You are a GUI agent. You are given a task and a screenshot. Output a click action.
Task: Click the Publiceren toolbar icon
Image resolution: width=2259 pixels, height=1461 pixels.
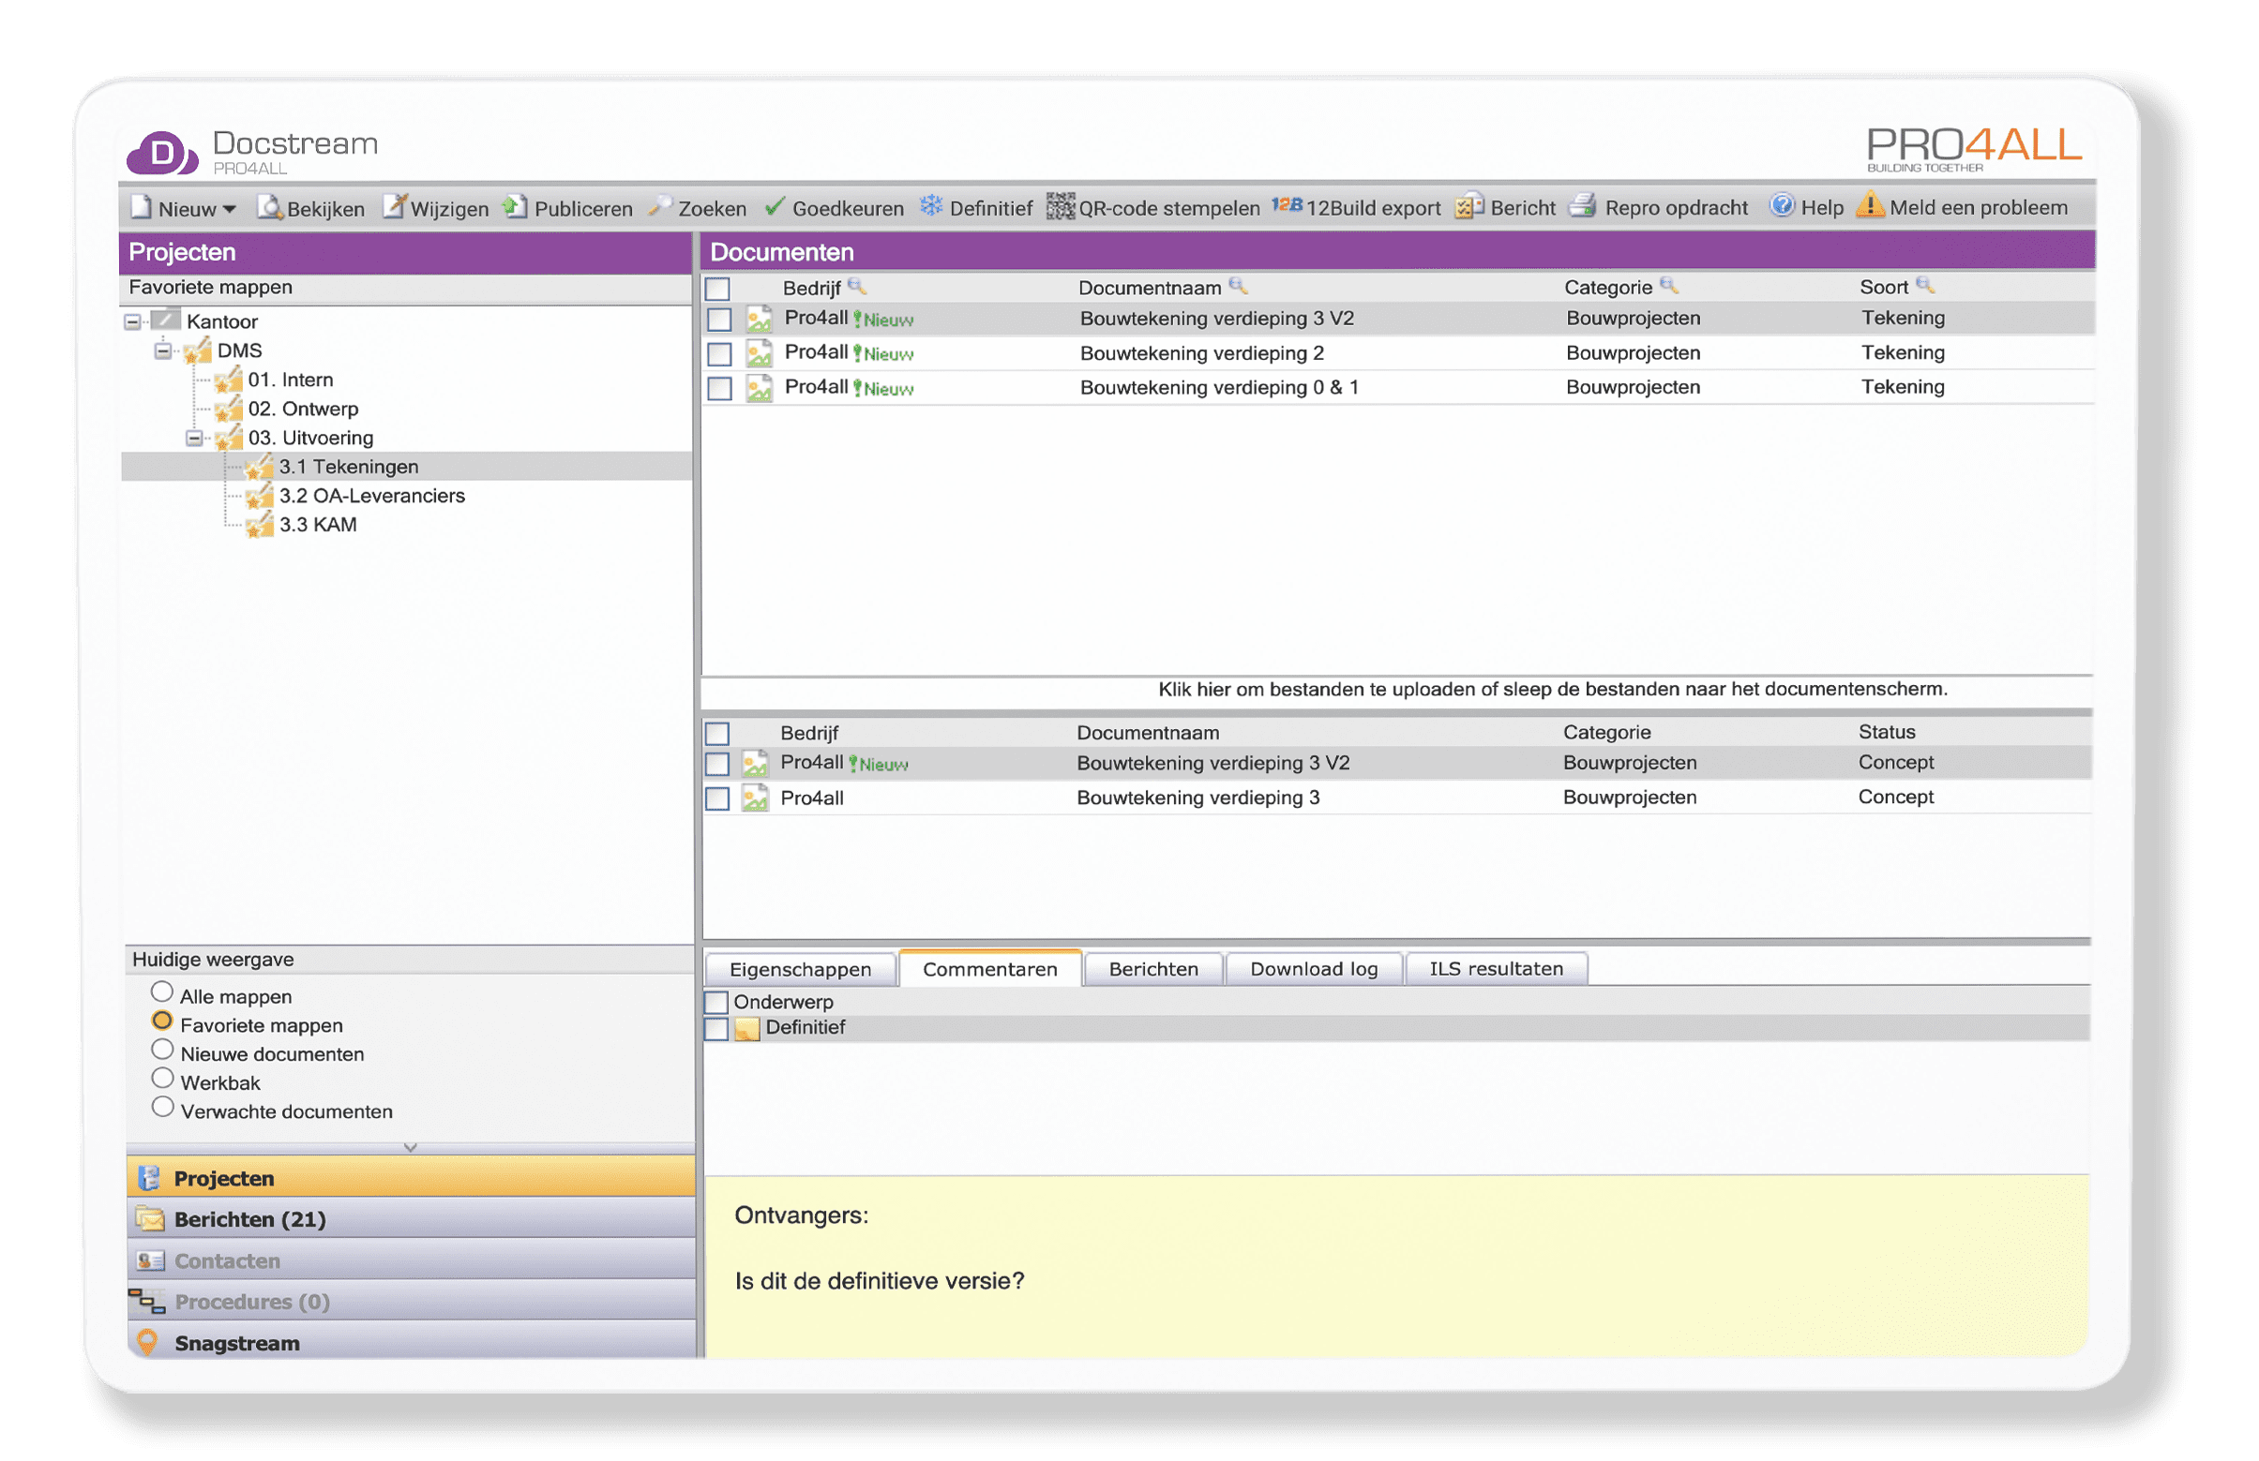point(516,207)
